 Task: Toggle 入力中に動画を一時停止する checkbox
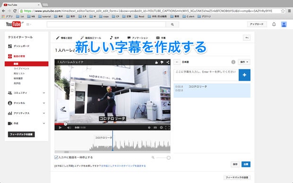56,157
